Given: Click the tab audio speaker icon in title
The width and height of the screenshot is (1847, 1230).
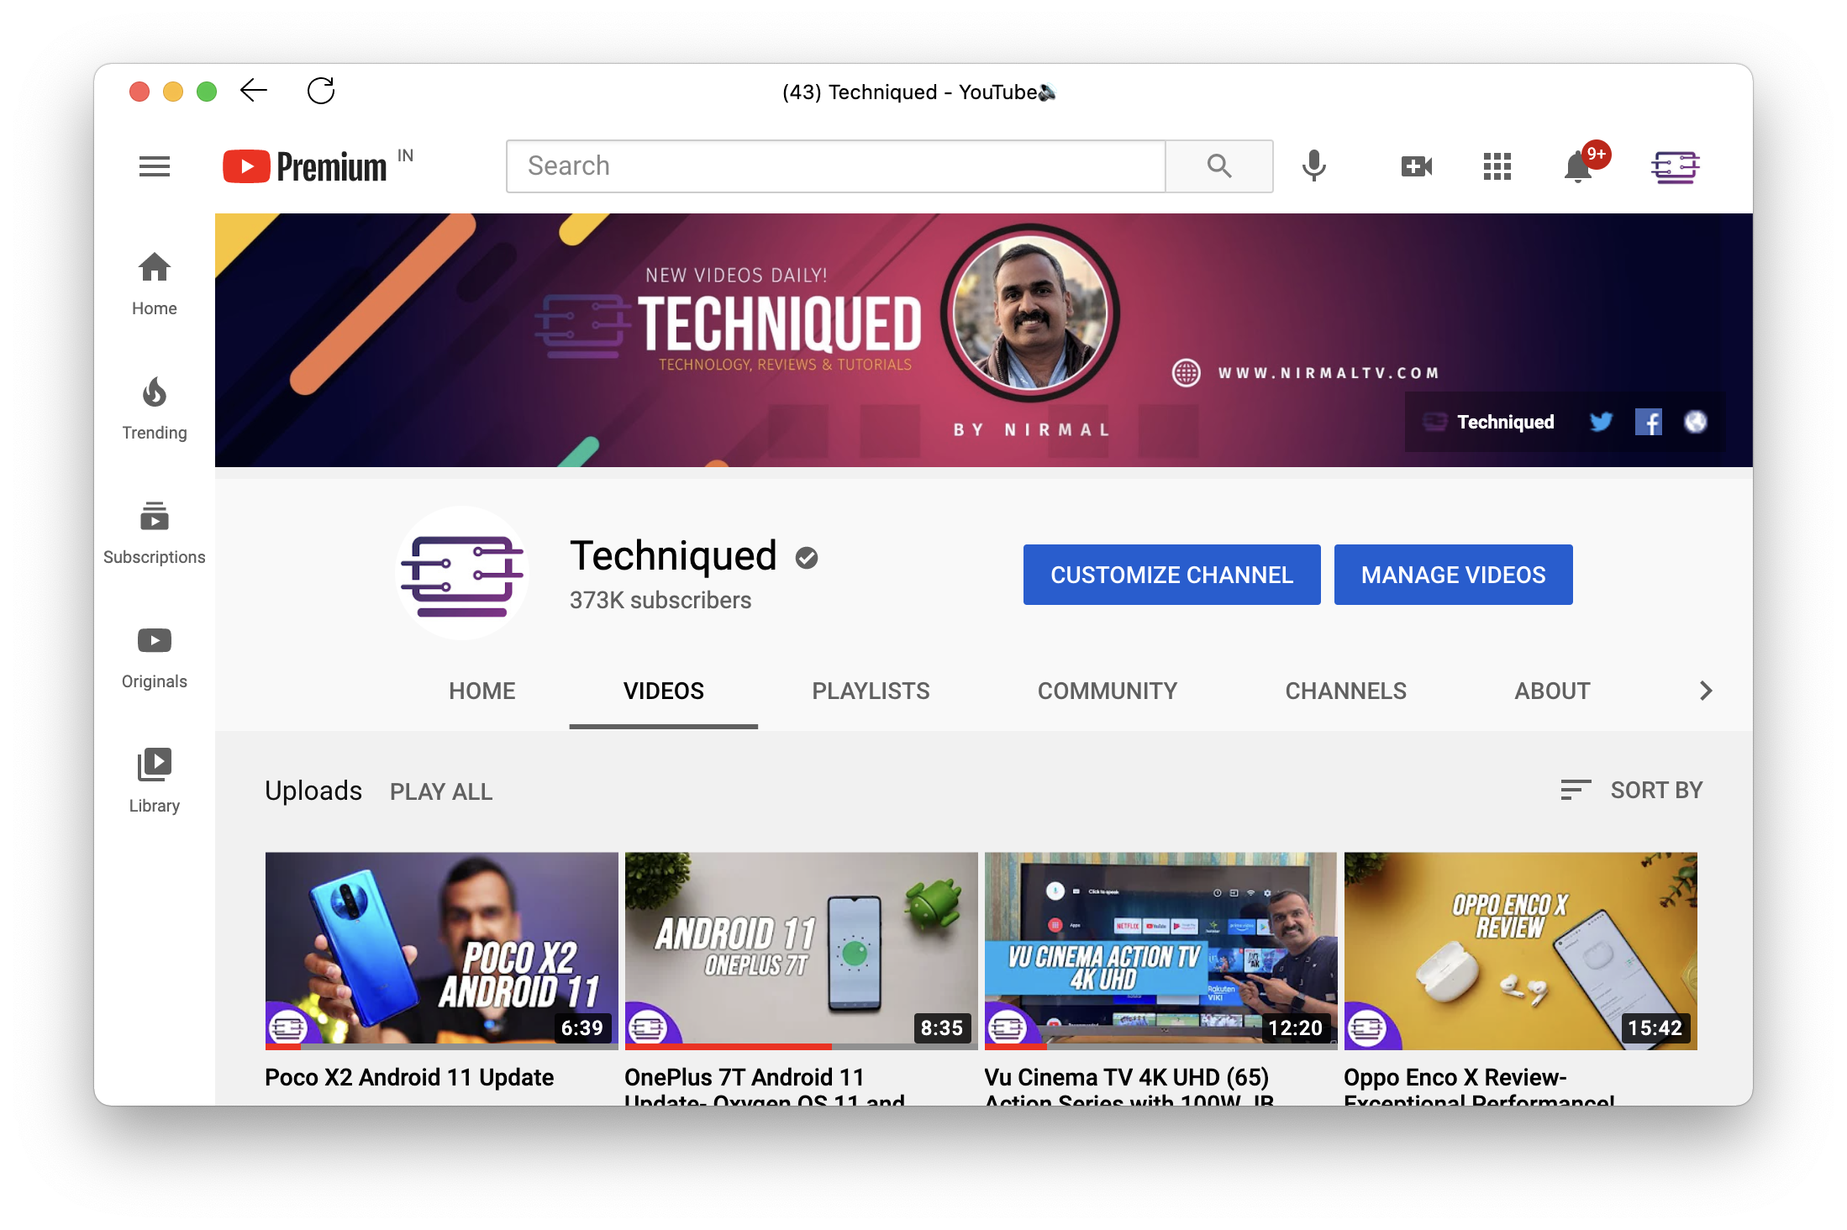Looking at the screenshot, I should point(1047,92).
